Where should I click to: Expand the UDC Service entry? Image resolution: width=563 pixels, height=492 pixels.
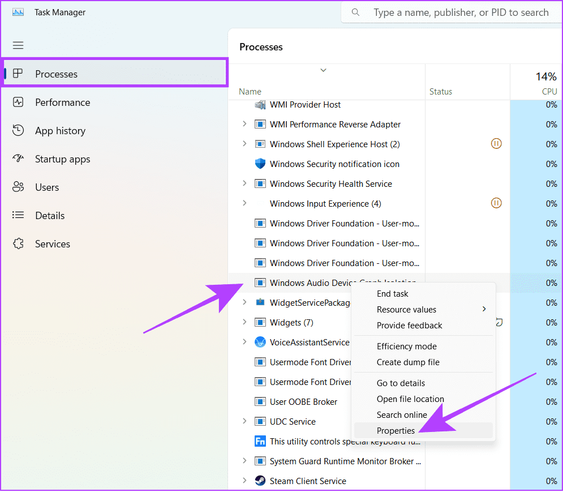tap(244, 421)
